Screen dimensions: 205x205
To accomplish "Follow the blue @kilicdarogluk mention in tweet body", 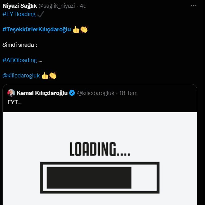I will coord(21,76).
